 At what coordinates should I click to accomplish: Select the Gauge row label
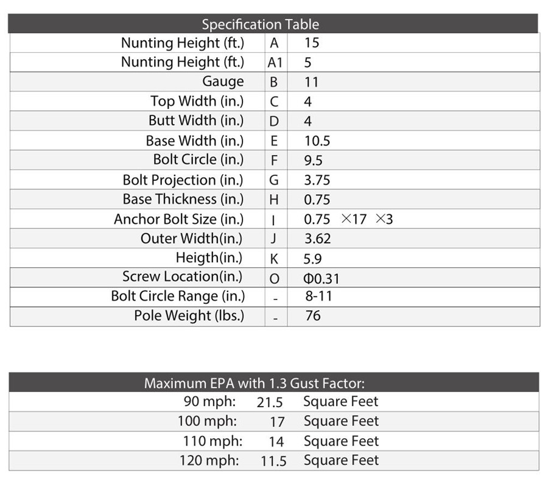(223, 82)
